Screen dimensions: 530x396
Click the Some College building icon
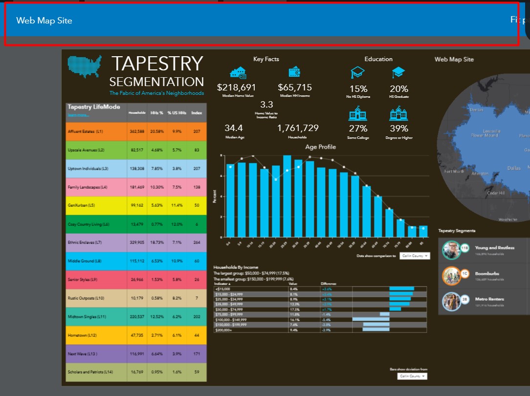coord(357,113)
